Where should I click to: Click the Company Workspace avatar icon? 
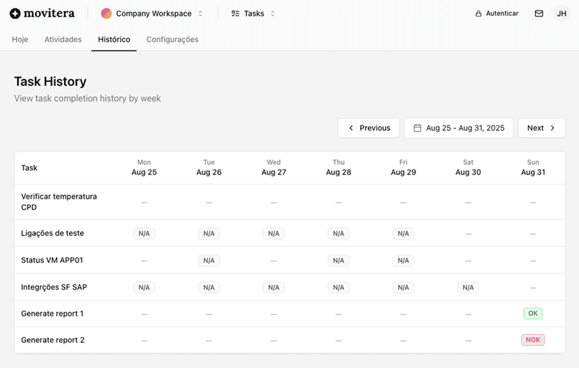(106, 13)
